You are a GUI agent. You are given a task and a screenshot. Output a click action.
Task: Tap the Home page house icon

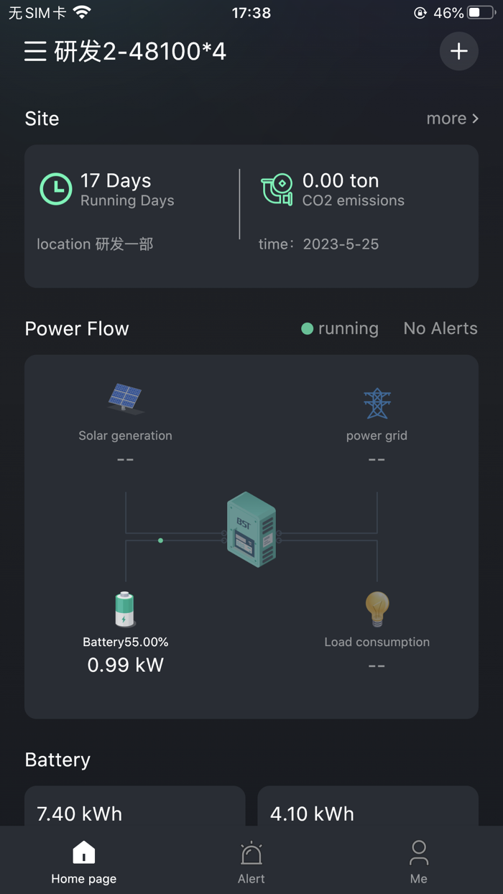pyautogui.click(x=83, y=852)
